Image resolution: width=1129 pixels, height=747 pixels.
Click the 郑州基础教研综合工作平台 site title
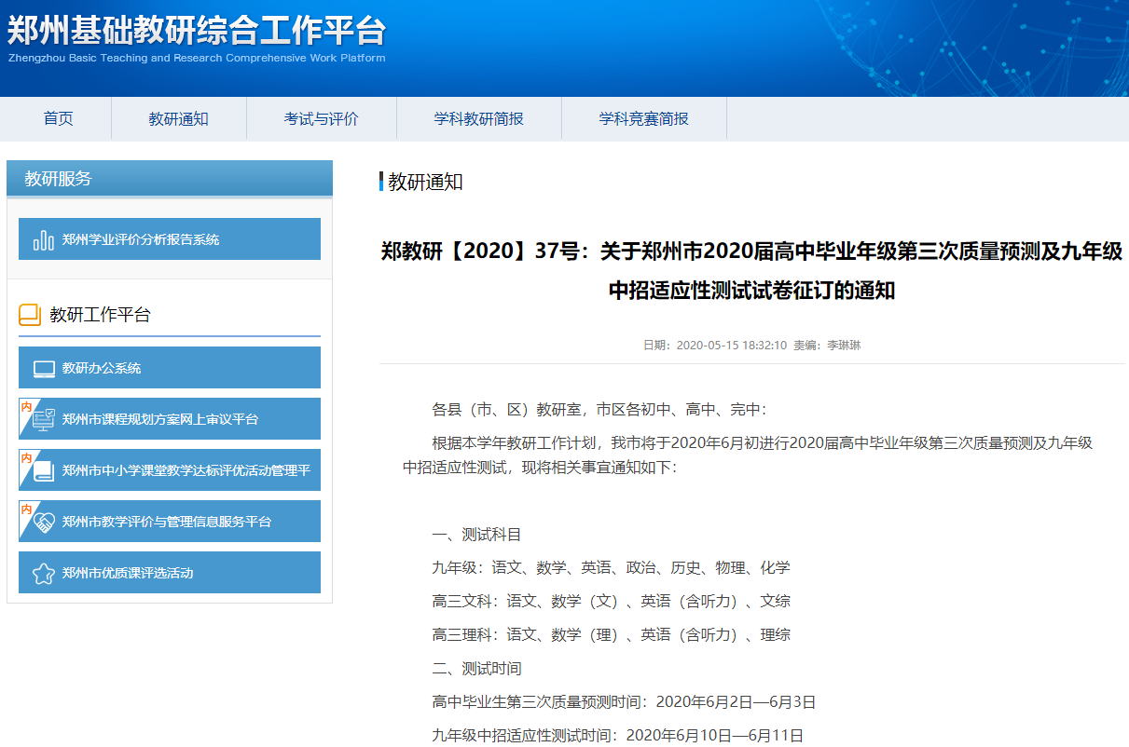(197, 32)
